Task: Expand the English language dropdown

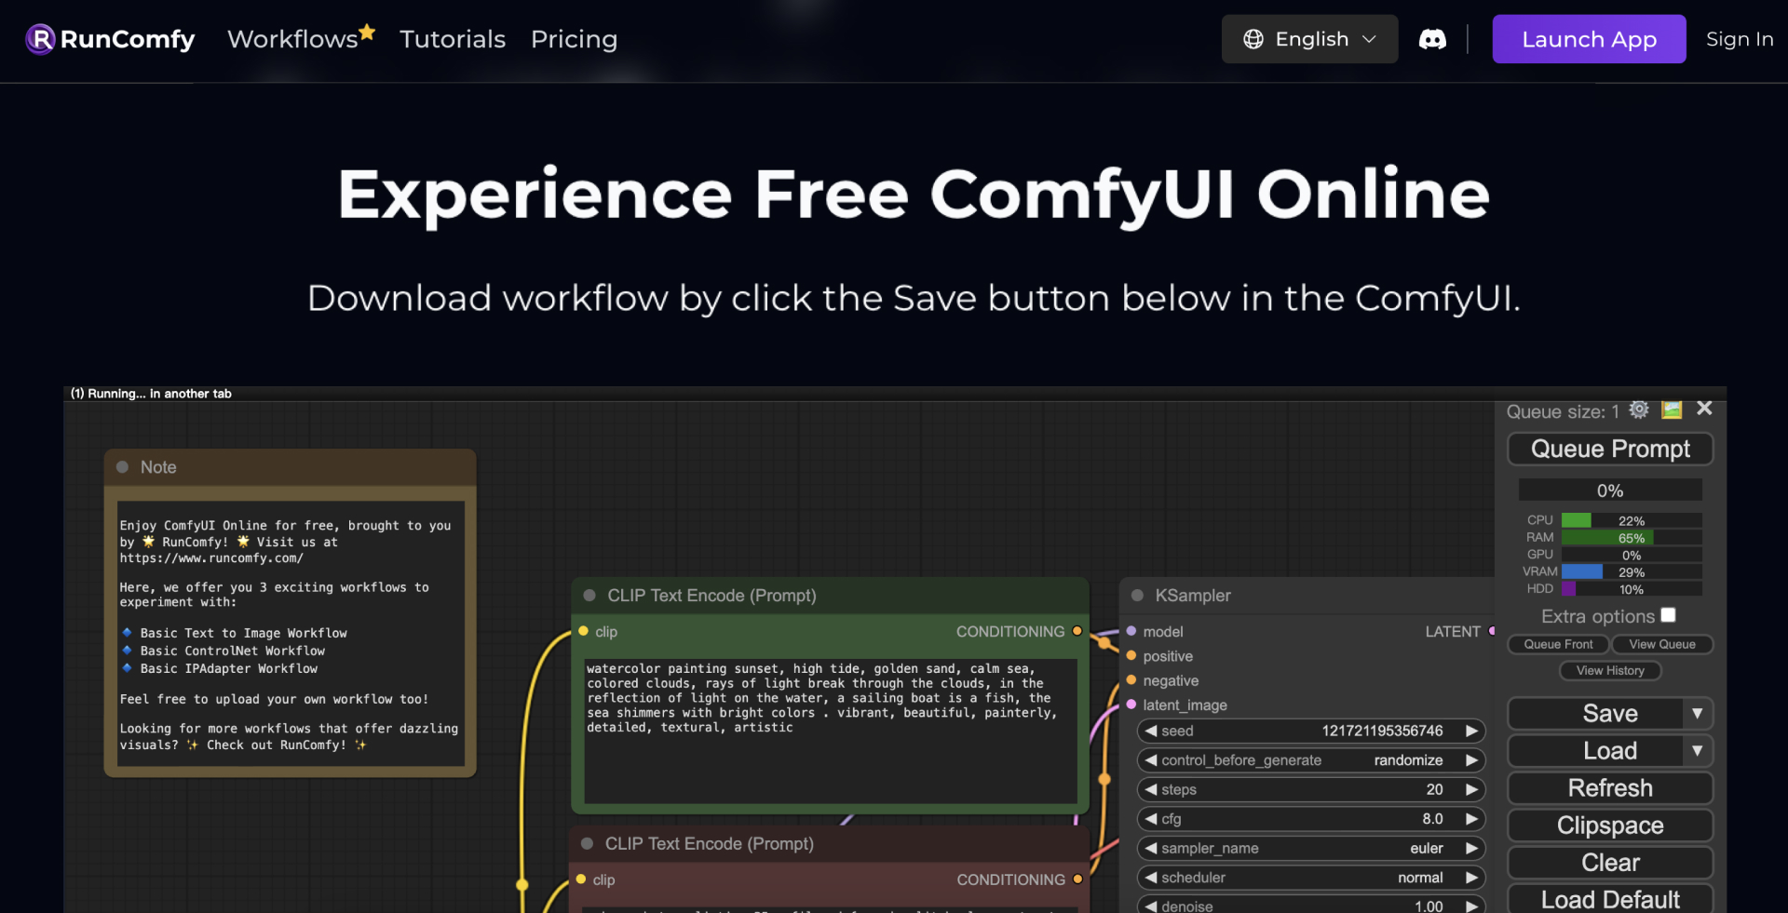Action: tap(1371, 39)
